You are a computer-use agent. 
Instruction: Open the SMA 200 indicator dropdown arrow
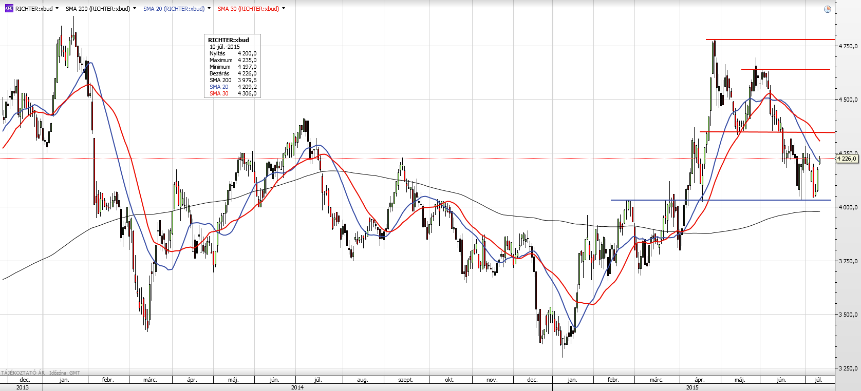(x=135, y=9)
